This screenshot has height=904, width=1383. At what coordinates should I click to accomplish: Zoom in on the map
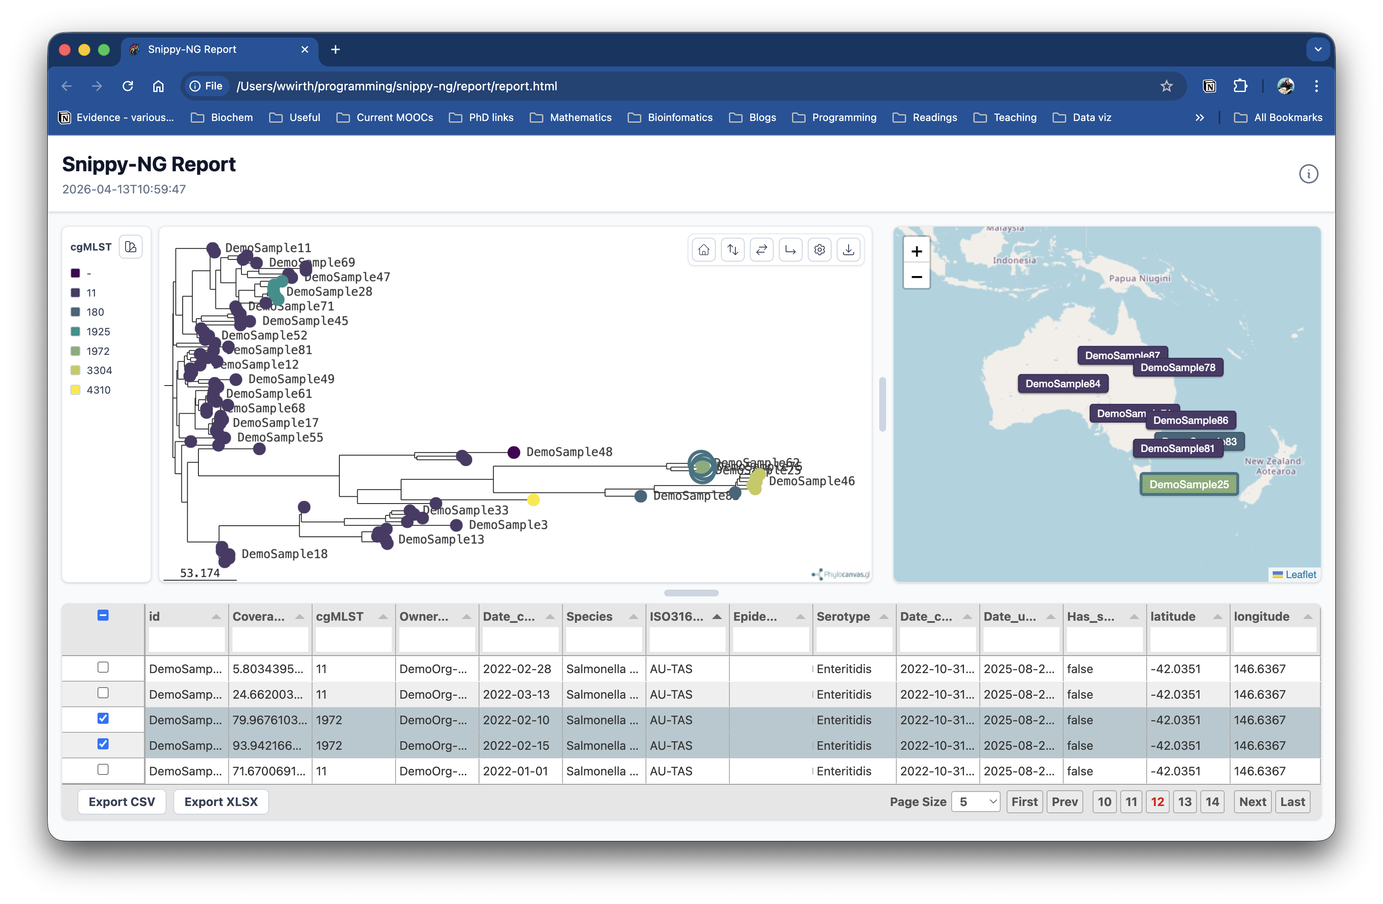[916, 251]
